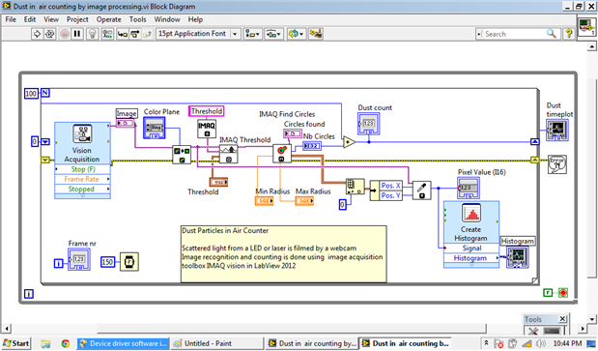The width and height of the screenshot is (598, 351).
Task: Open the Operate menu
Action: pyautogui.click(x=109, y=19)
